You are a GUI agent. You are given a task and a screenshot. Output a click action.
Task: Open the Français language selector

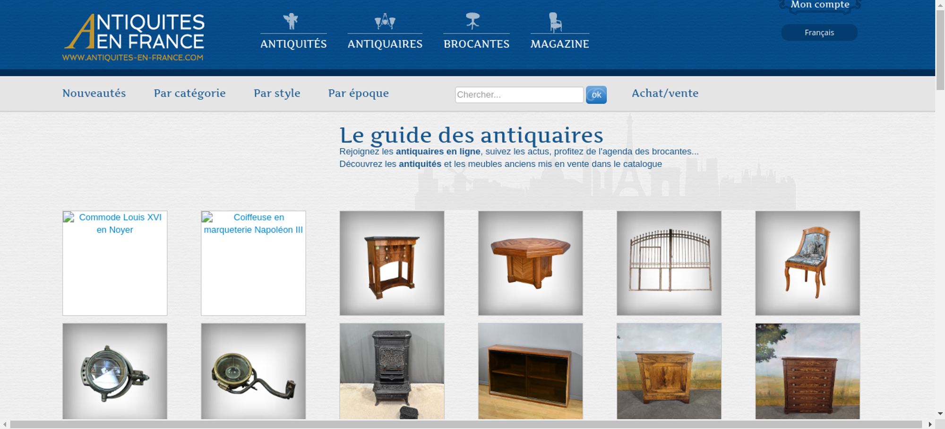click(819, 33)
